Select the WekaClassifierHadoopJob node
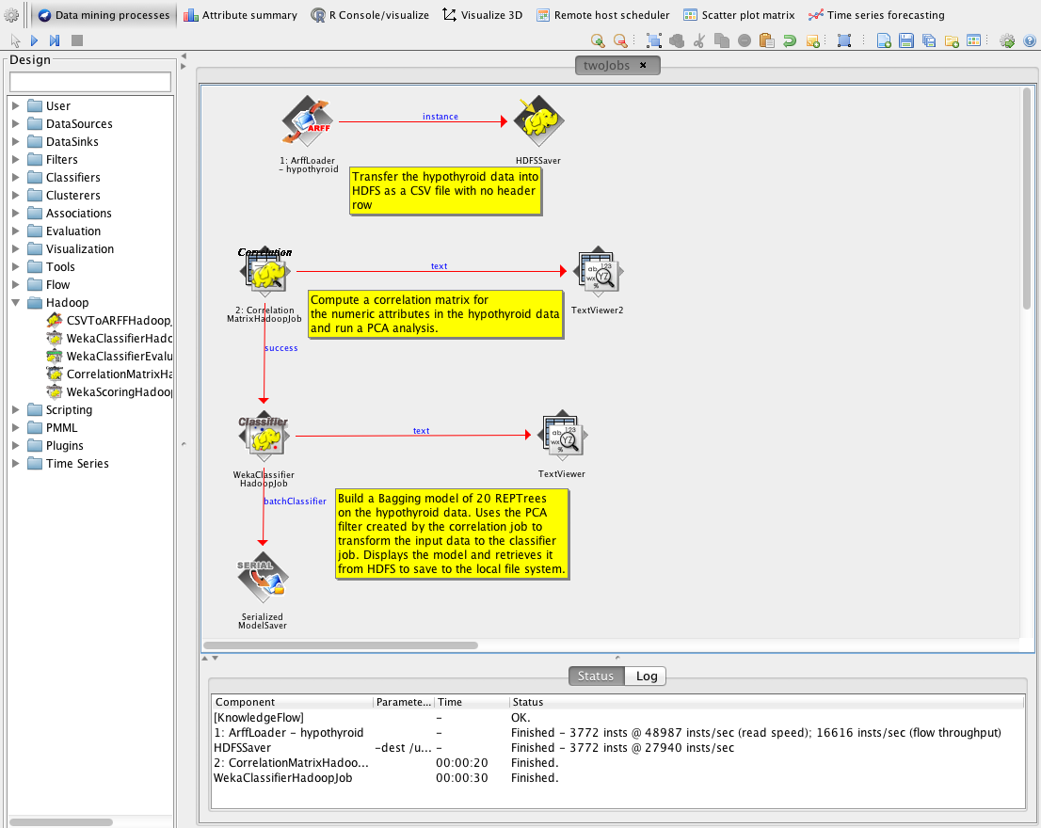Image resolution: width=1041 pixels, height=828 pixels. 264,436
